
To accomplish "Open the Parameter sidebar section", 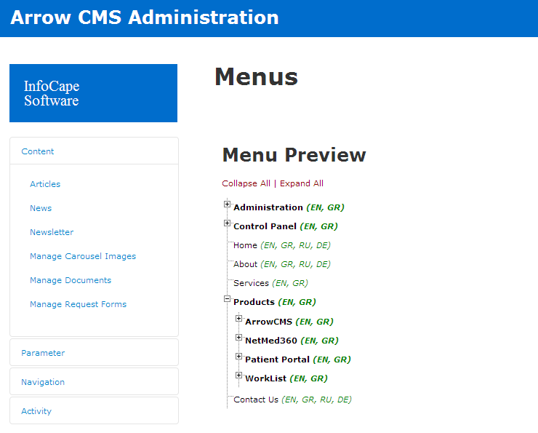I will coord(94,352).
